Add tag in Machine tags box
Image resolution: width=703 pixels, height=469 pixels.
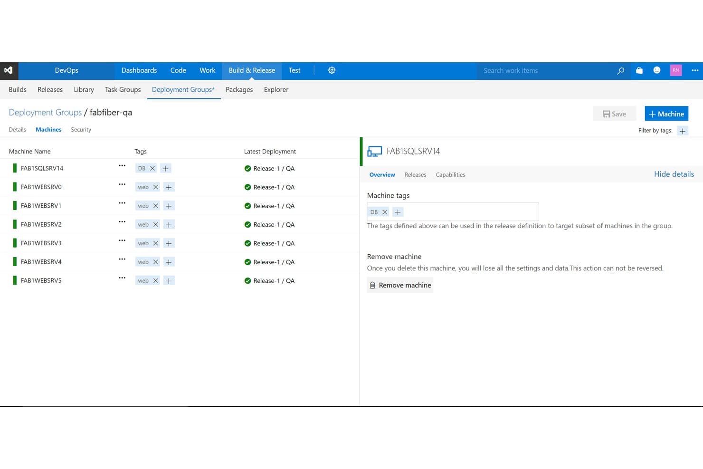point(398,212)
